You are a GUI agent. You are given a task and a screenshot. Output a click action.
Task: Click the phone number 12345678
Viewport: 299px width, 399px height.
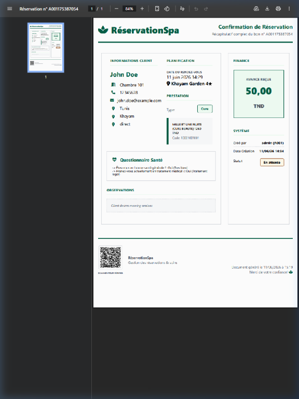129,92
